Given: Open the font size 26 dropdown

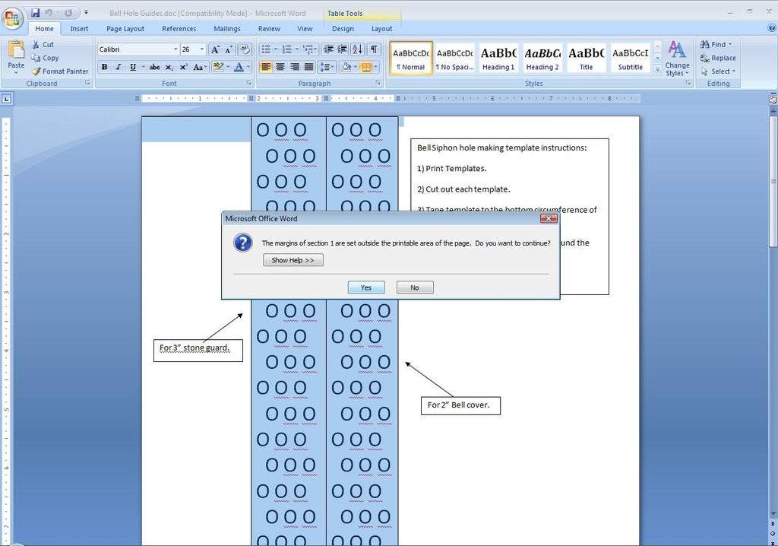Looking at the screenshot, I should [201, 49].
